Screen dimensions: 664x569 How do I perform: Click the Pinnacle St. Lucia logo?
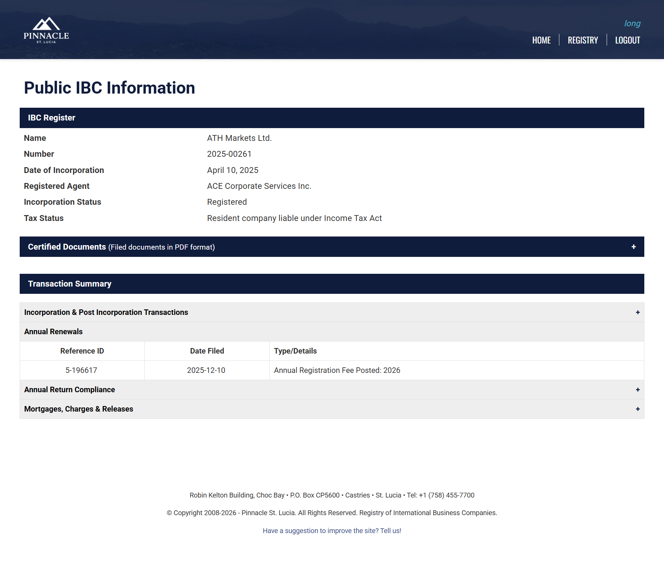(x=46, y=30)
